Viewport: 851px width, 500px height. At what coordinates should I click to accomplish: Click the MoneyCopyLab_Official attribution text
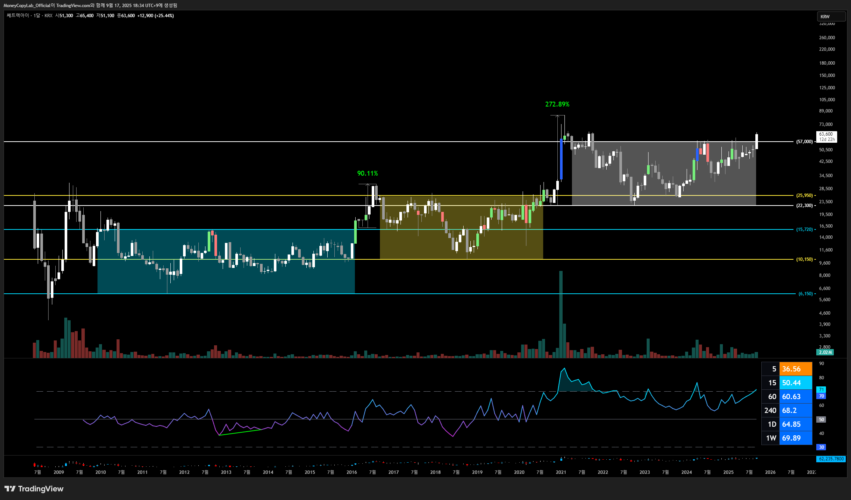coord(27,5)
